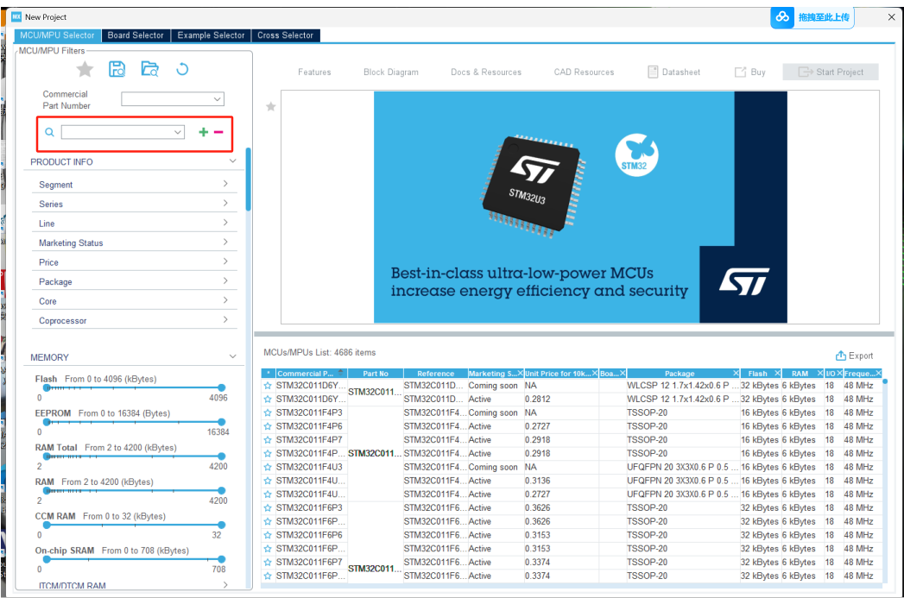Expand the Line filter

(225, 223)
